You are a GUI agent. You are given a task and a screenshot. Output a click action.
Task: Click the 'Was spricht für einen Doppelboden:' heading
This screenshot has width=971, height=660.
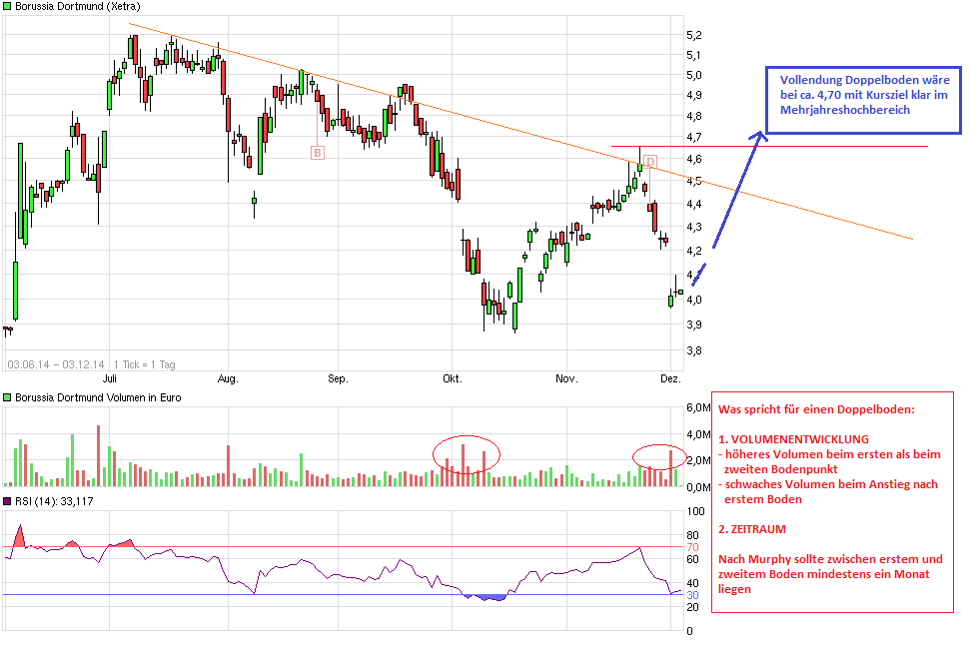click(x=816, y=409)
